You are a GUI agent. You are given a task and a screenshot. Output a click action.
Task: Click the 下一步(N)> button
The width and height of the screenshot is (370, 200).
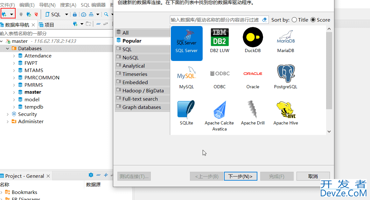pyautogui.click(x=241, y=176)
